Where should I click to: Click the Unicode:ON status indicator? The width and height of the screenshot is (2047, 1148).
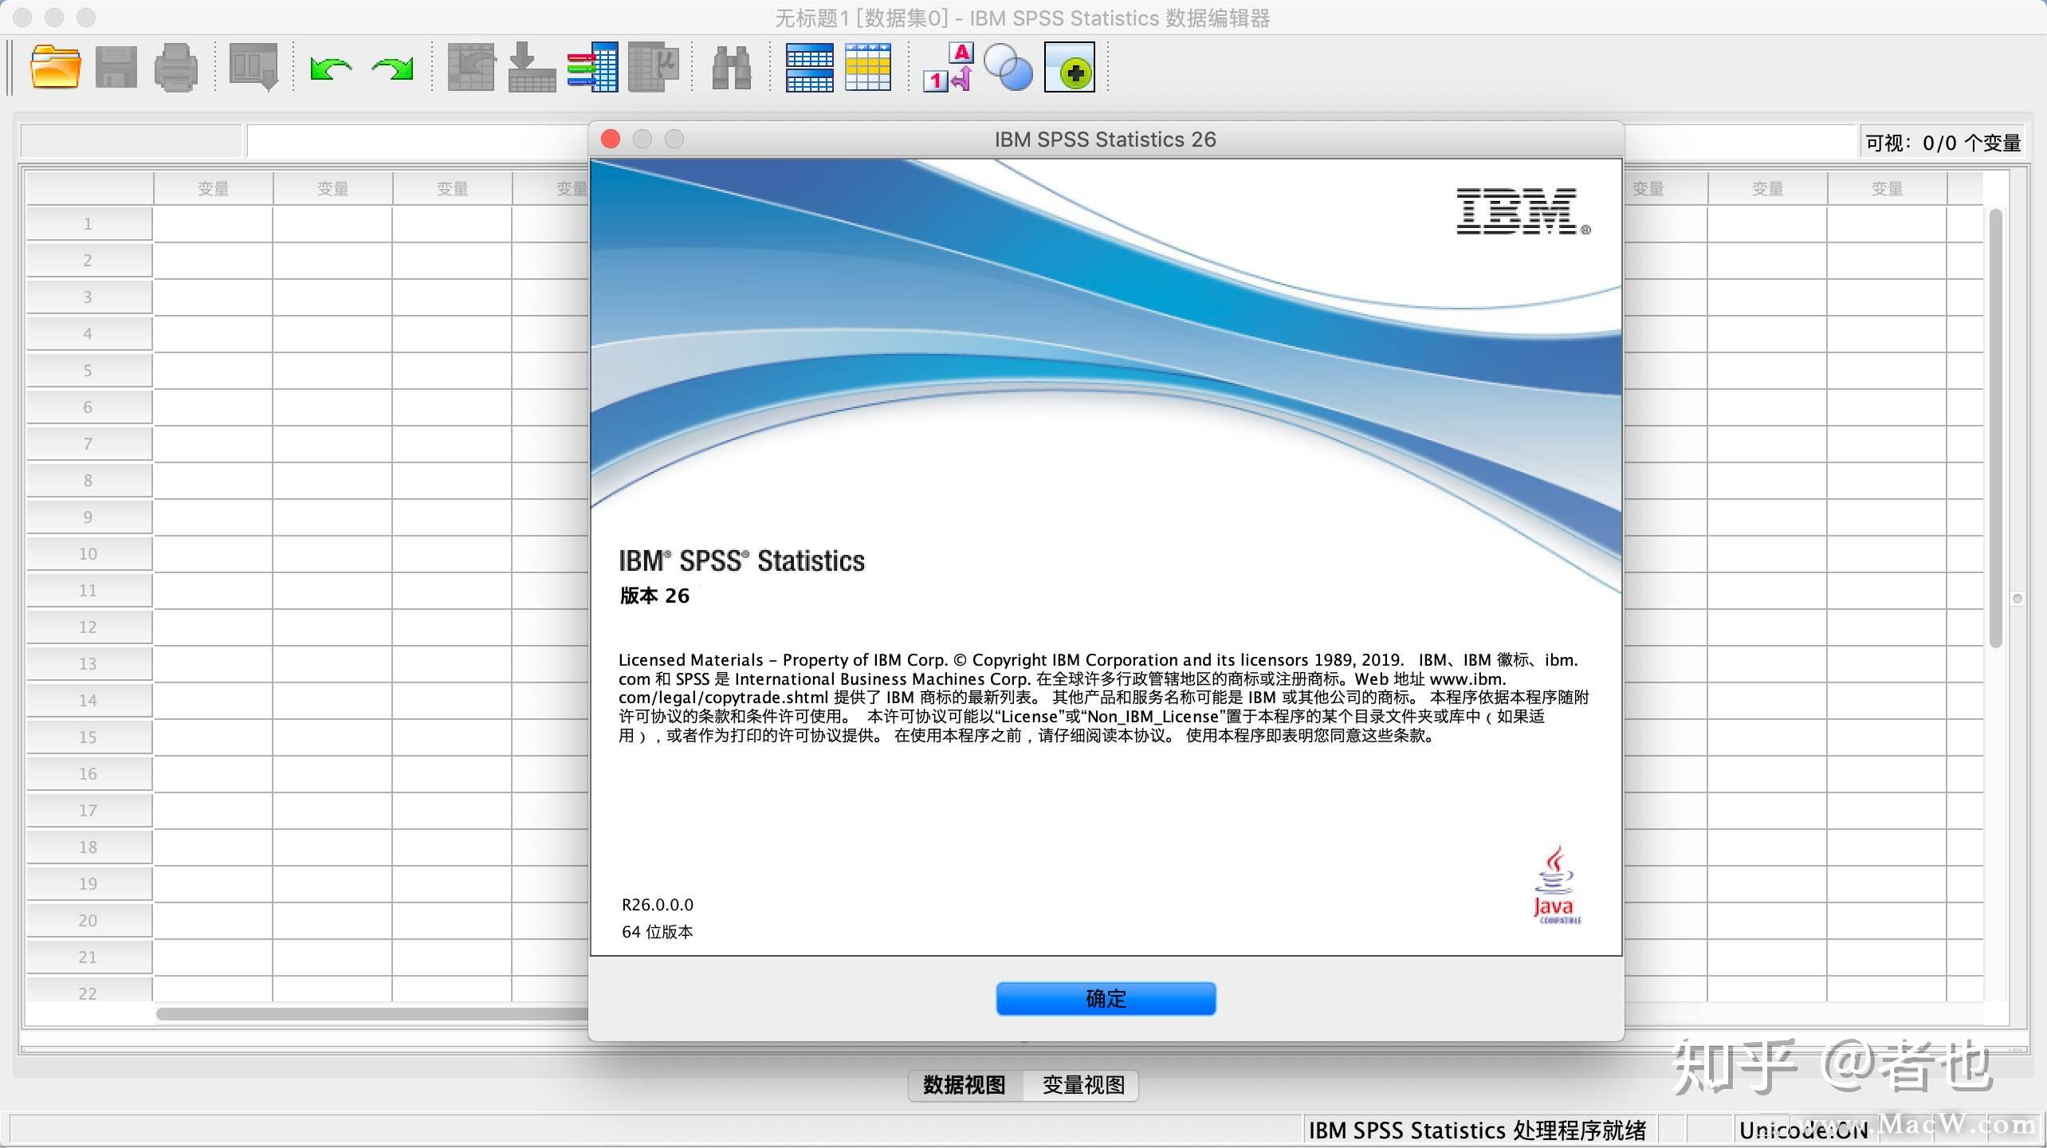click(1803, 1130)
